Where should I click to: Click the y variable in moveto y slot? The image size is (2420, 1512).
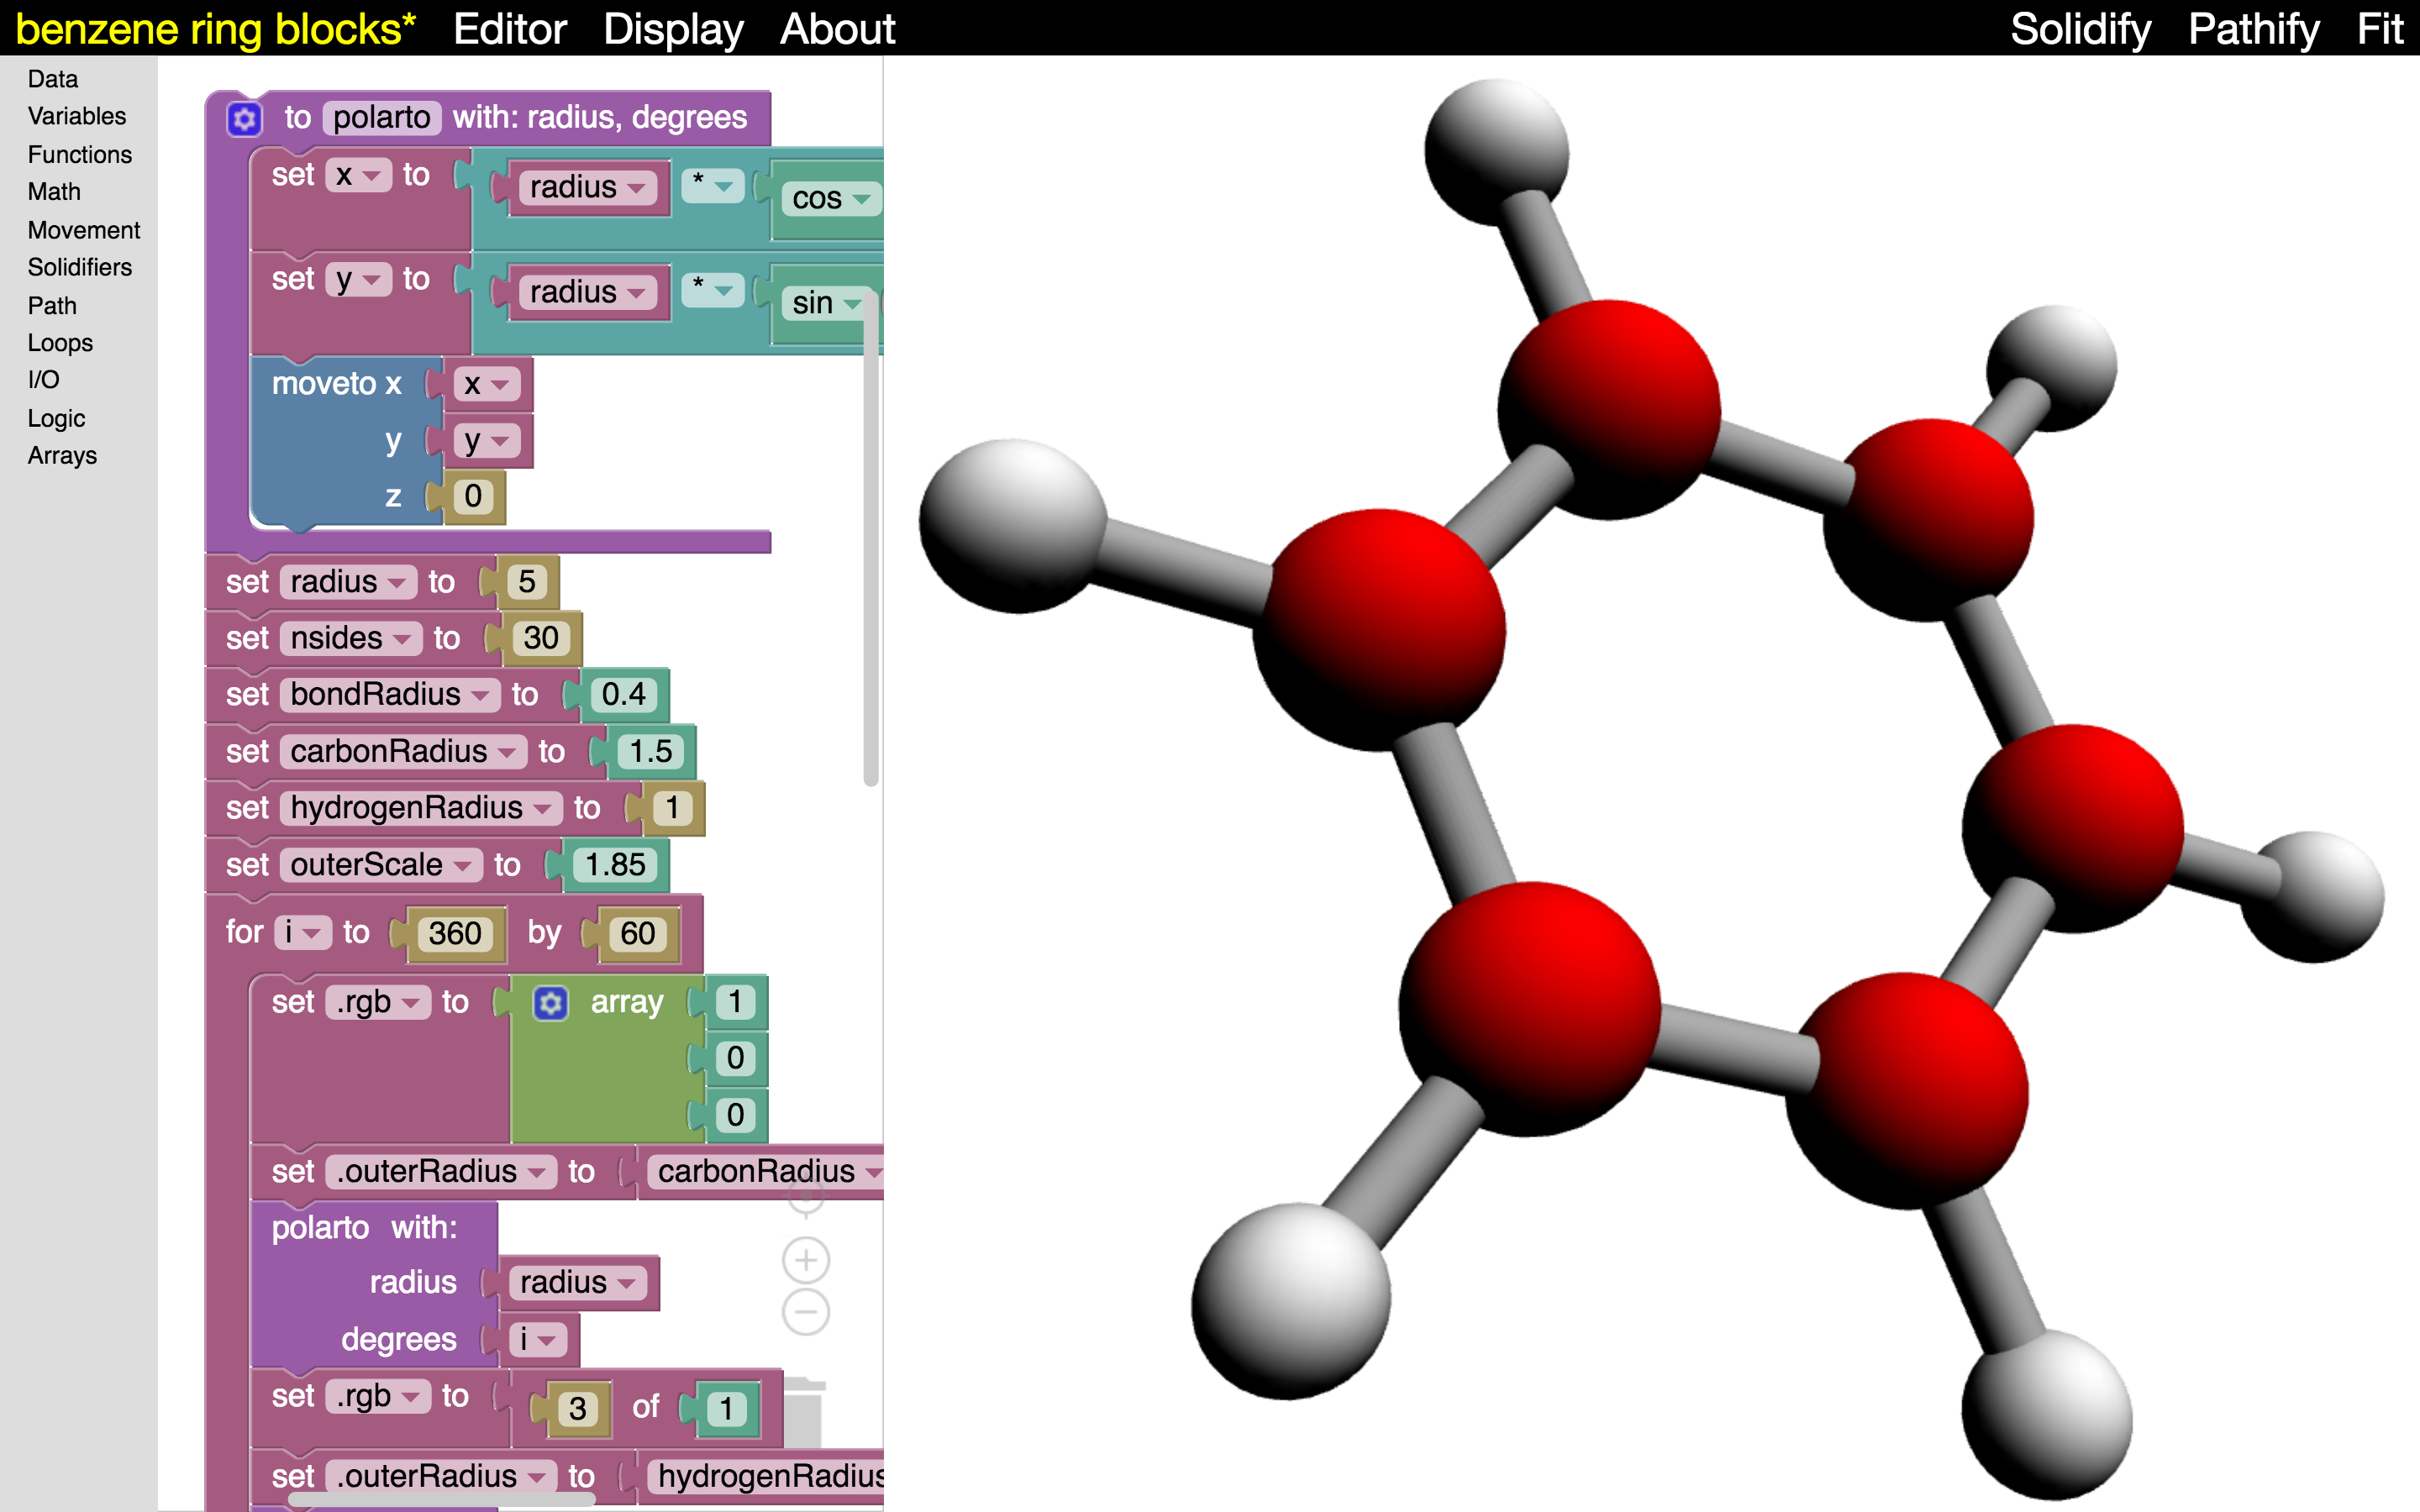coord(486,441)
